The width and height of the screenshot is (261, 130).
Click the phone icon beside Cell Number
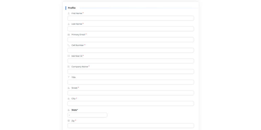point(69,45)
